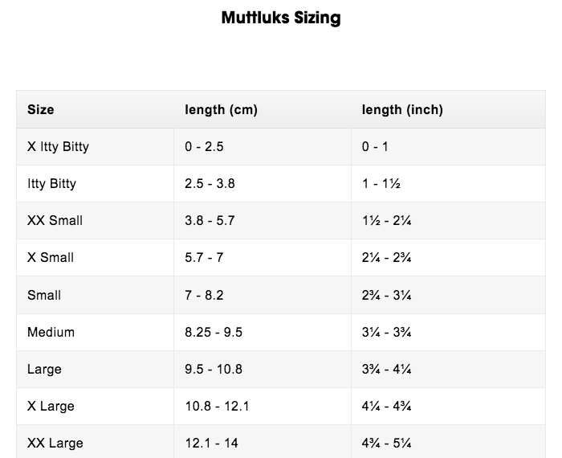Select the X Itty Bitty size cell
562x458 pixels.
[x=58, y=146]
